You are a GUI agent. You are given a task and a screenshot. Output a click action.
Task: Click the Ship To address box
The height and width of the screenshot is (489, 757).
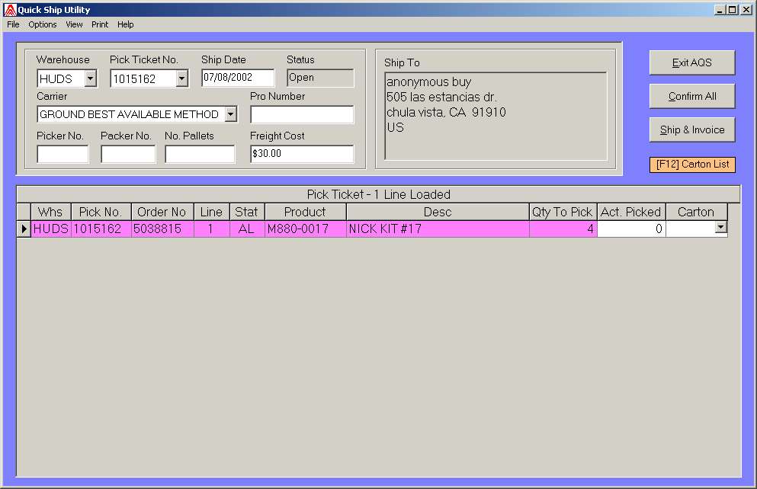click(x=496, y=117)
